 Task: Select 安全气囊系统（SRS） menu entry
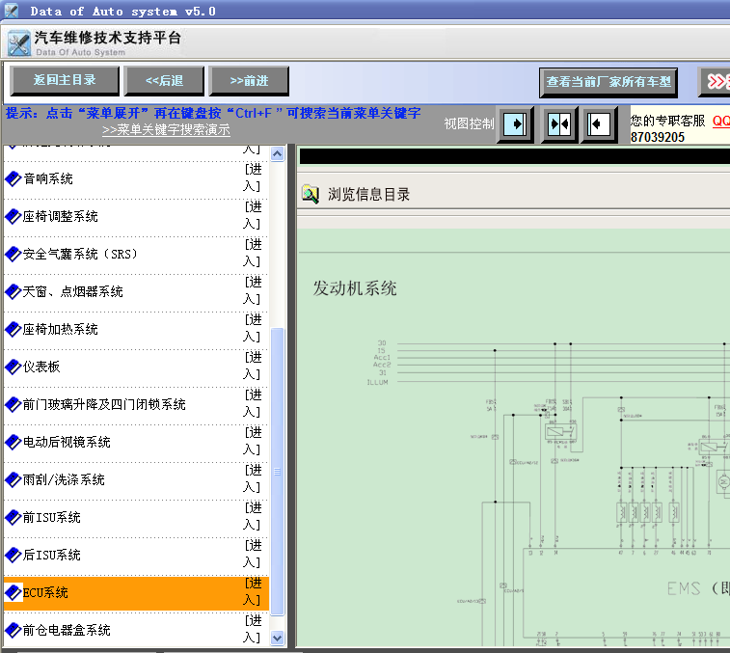point(81,255)
